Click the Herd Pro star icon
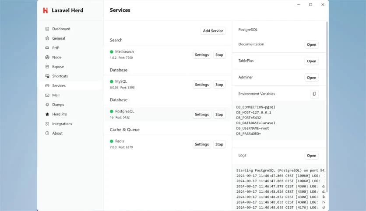The image size is (366, 211). 47,114
